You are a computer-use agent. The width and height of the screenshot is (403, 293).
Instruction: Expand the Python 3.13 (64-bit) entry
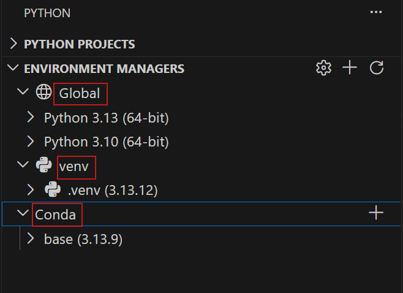31,117
